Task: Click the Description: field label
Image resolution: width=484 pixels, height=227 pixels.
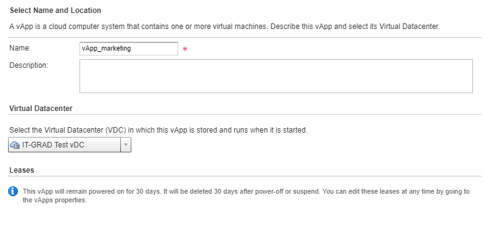Action: point(29,65)
